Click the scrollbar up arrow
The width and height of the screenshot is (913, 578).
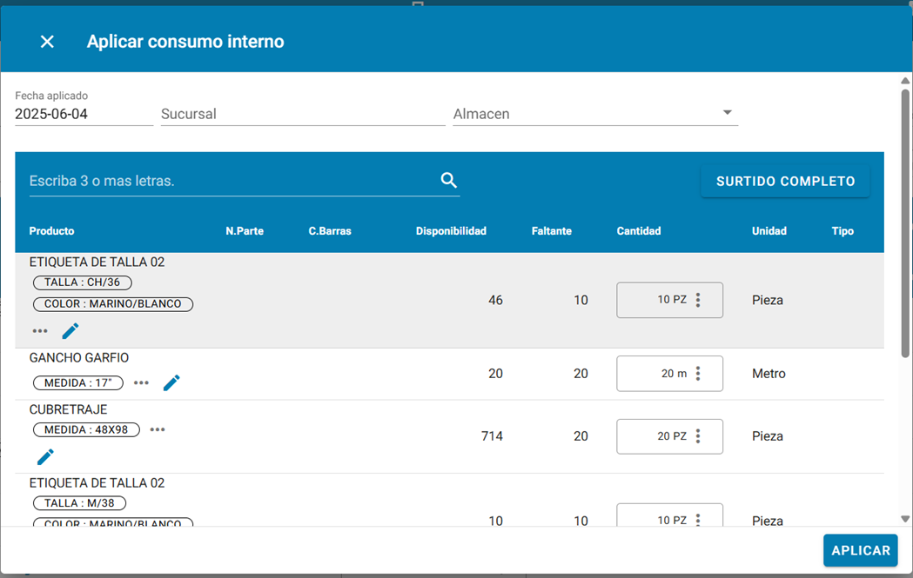click(x=905, y=81)
